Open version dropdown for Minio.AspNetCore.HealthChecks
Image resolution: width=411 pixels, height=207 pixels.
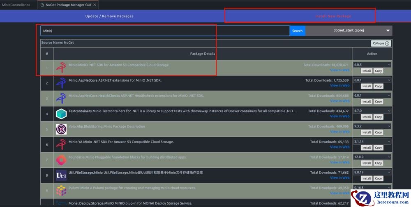pos(372,96)
